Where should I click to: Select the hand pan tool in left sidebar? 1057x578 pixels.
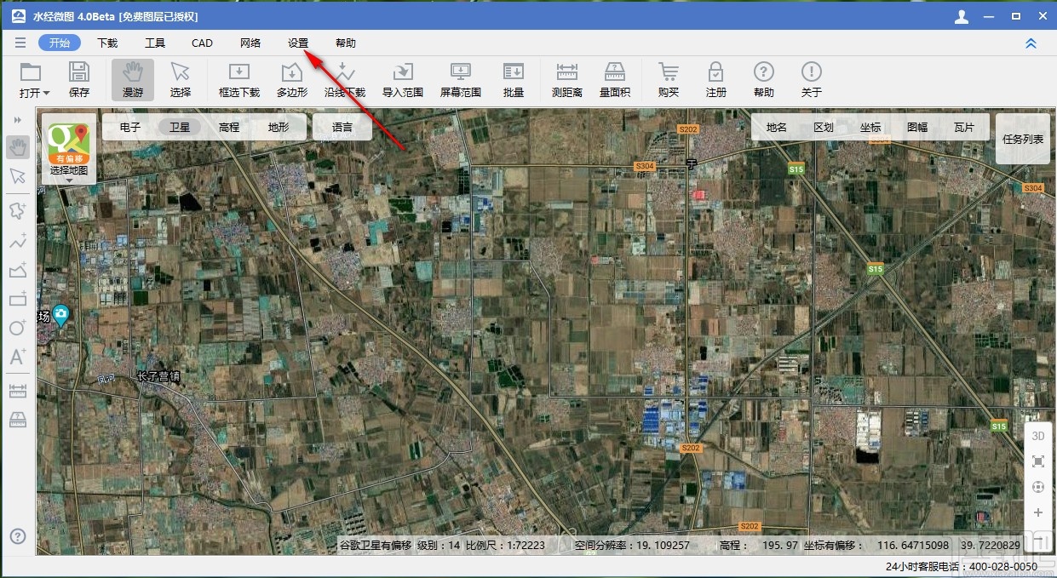(18, 147)
